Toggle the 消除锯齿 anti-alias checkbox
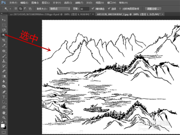Image resolution: width=180 pixels, height=135 pixels. tap(93, 9)
